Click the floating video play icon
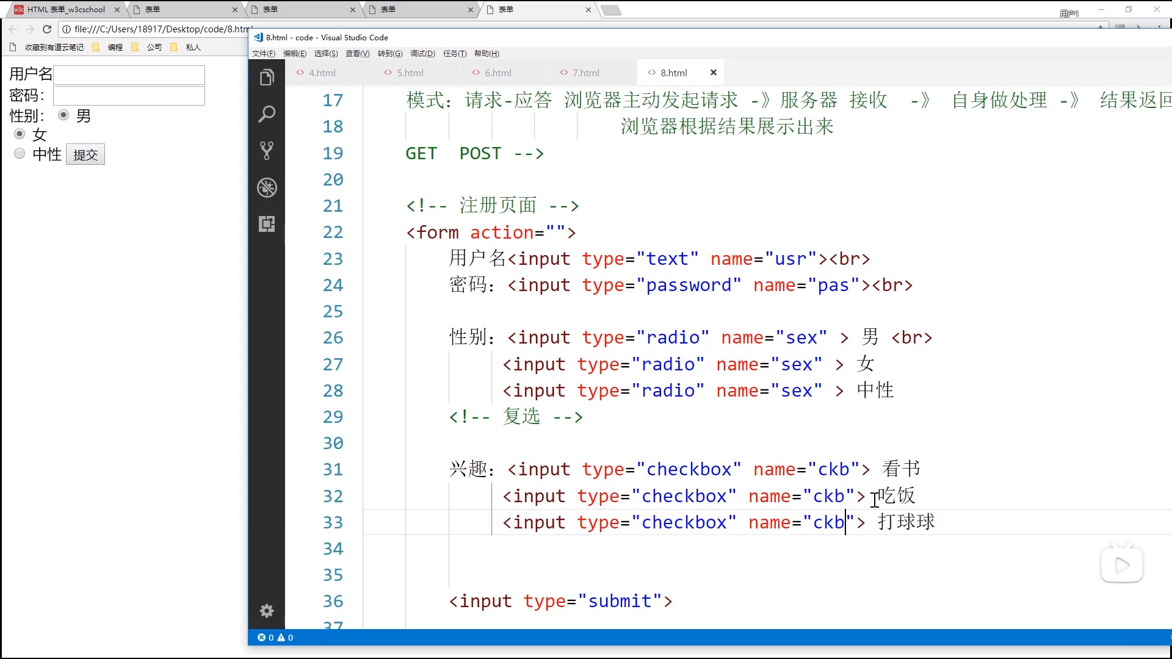Viewport: 1172px width, 659px height. 1121,565
